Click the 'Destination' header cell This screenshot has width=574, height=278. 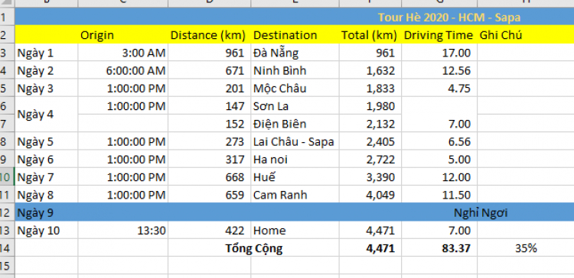click(x=295, y=35)
